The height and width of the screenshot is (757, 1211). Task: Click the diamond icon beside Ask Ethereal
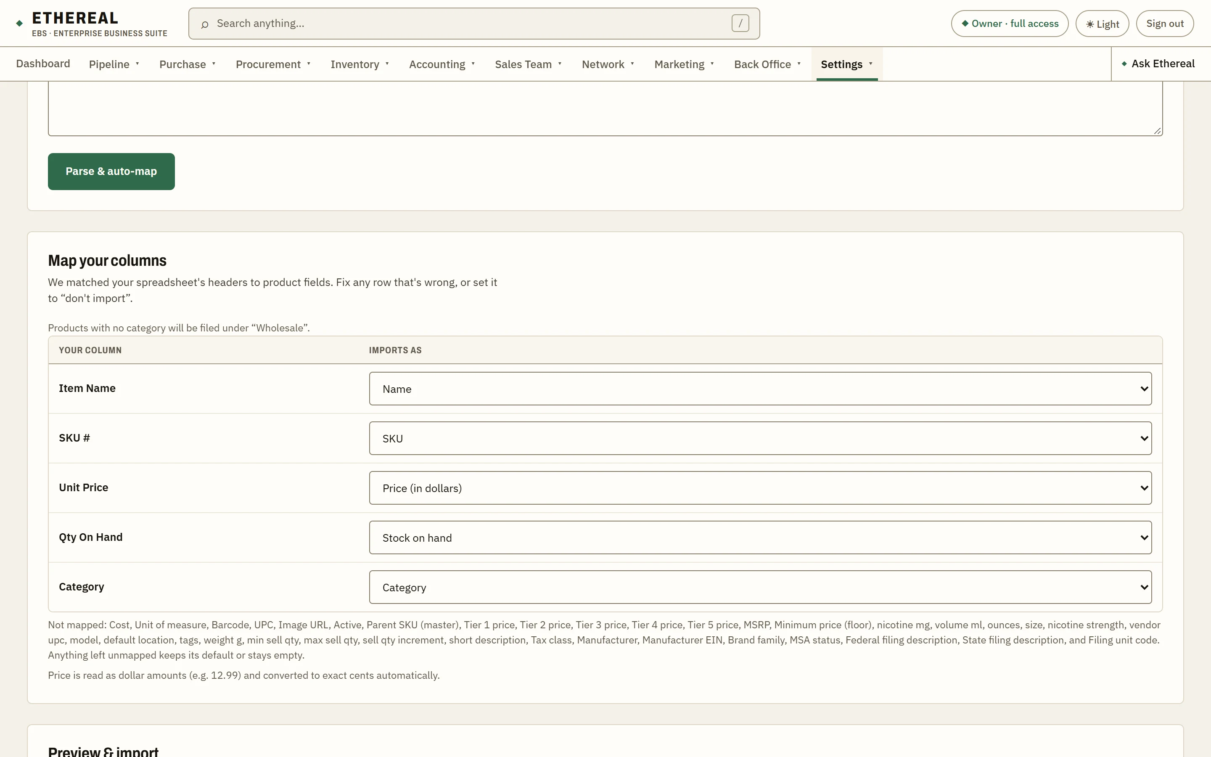tap(1124, 64)
